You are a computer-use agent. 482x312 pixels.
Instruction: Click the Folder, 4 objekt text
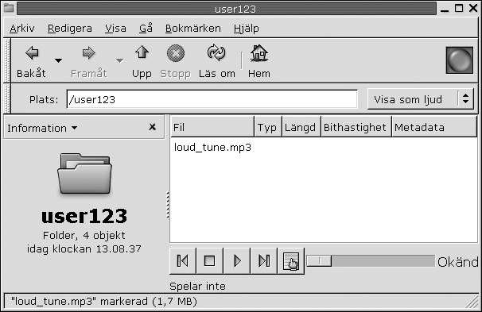pos(84,235)
